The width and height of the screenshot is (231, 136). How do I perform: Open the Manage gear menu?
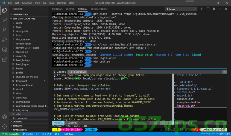[4, 126]
